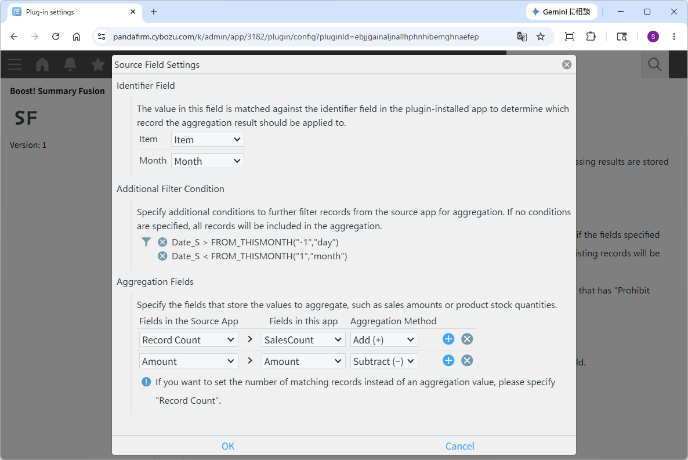Confirm settings with OK
Viewport: 688px width, 460px height.
[228, 446]
